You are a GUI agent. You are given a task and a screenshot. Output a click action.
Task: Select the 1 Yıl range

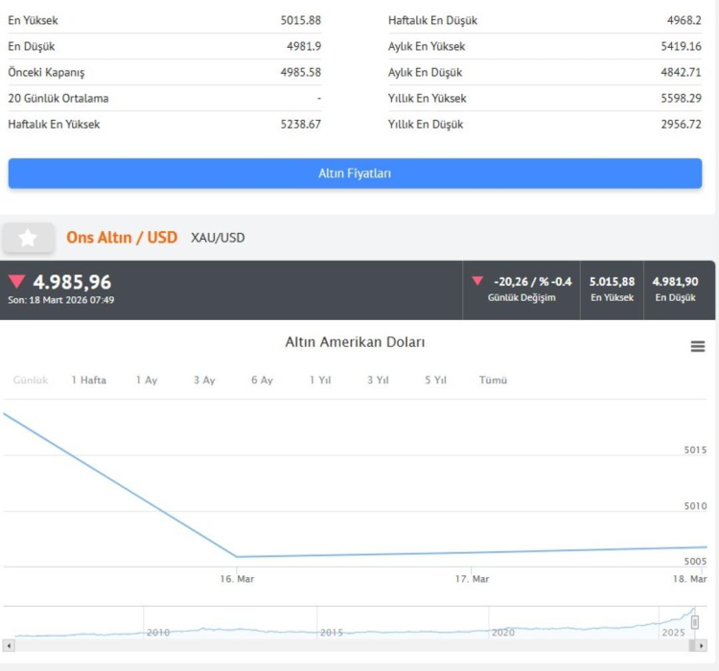click(x=320, y=381)
